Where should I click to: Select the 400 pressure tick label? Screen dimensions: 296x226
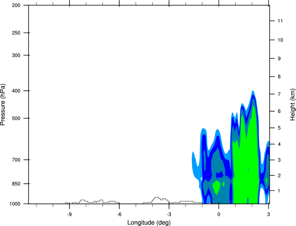(x=16, y=91)
